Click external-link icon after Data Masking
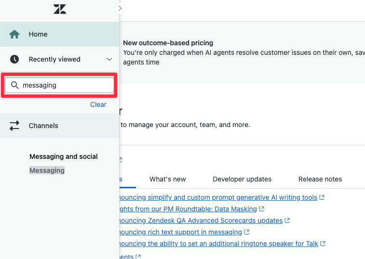The image size is (365, 259). tap(262, 209)
